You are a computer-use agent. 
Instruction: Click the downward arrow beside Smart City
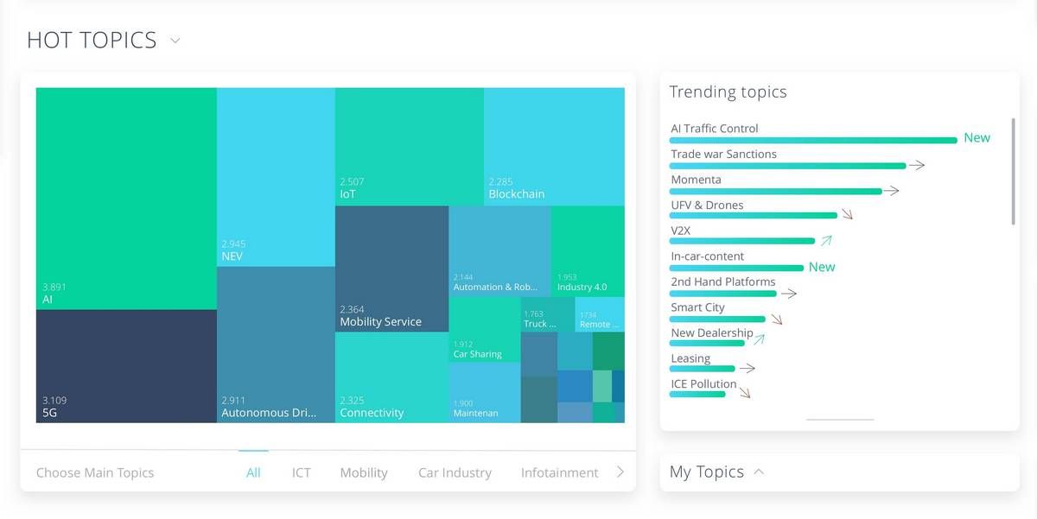coord(776,319)
